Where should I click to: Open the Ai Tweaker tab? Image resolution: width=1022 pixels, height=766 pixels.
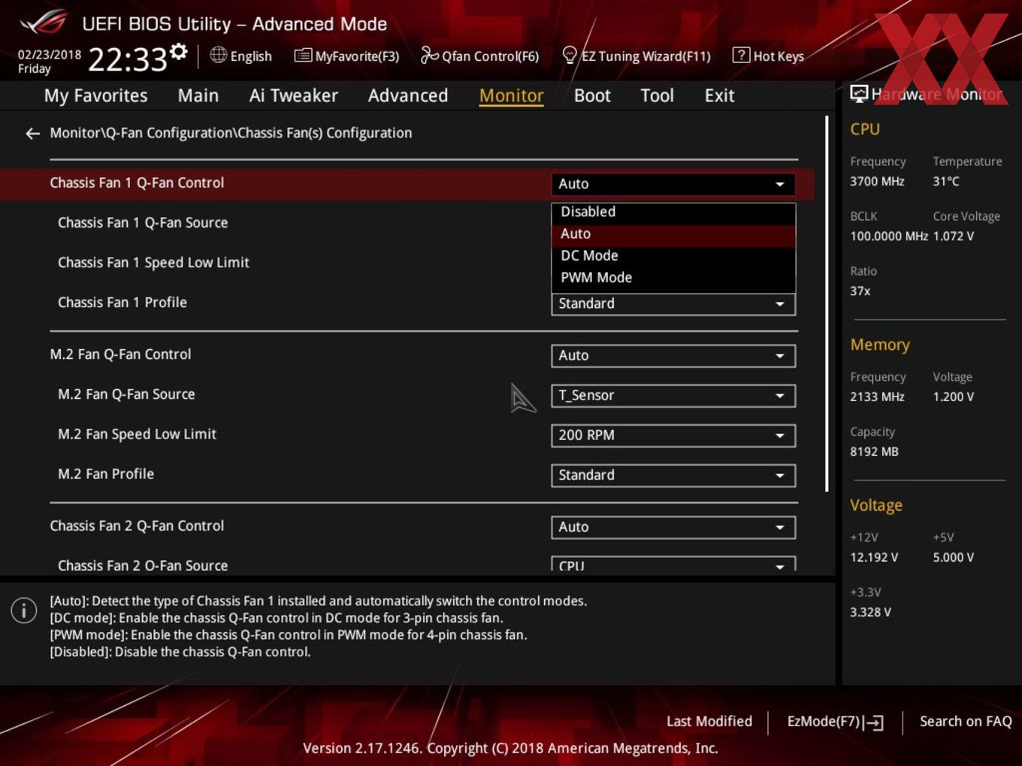(x=294, y=95)
